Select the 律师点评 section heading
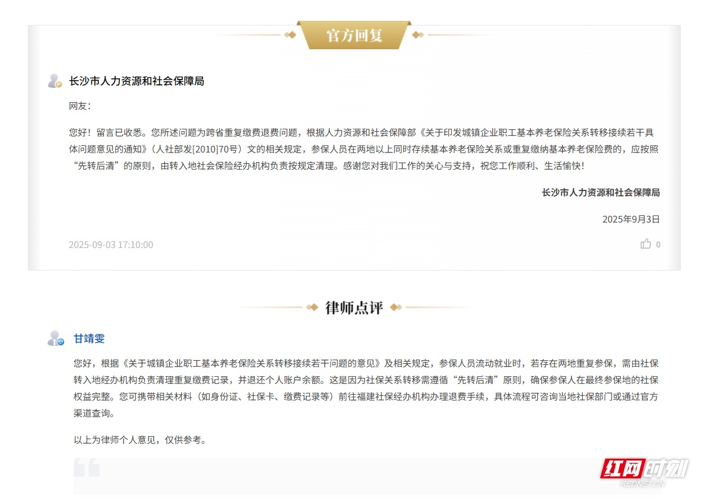The image size is (704, 502). tap(354, 307)
